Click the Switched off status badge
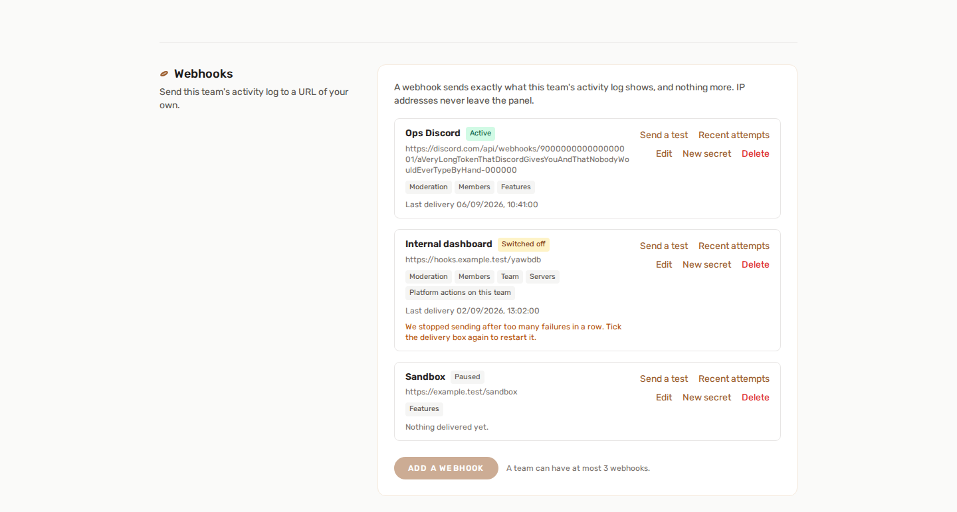 (x=524, y=244)
